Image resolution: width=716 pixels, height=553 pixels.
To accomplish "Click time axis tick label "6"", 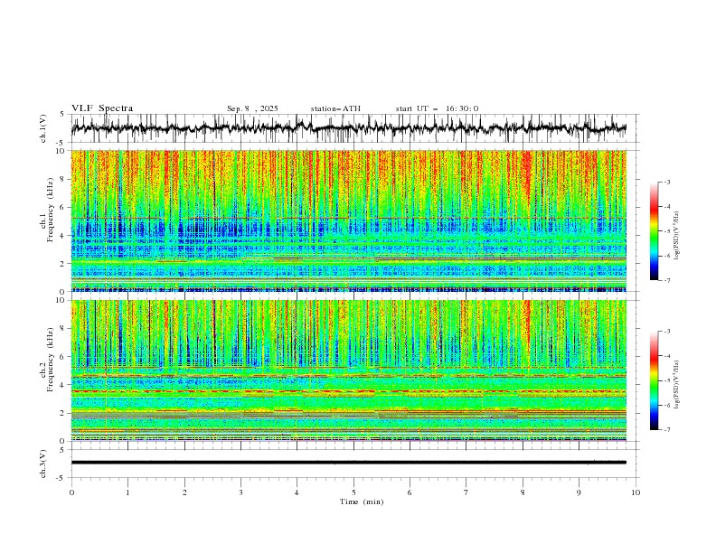I will tap(410, 492).
